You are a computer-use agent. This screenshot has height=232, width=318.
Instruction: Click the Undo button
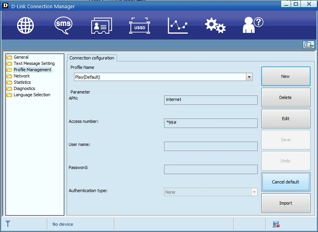point(286,161)
